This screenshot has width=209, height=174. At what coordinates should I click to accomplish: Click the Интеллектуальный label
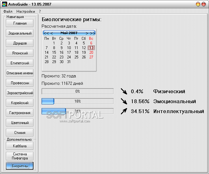point(179,111)
